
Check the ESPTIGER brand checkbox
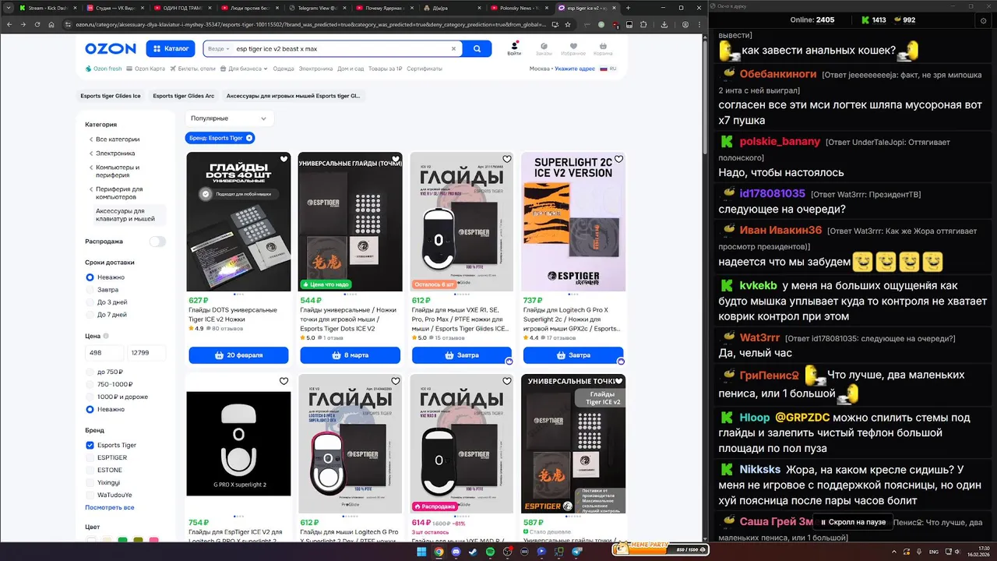pyautogui.click(x=90, y=457)
